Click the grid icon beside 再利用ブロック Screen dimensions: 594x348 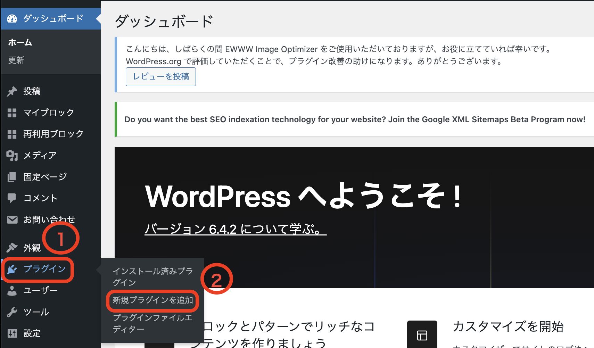tap(12, 134)
